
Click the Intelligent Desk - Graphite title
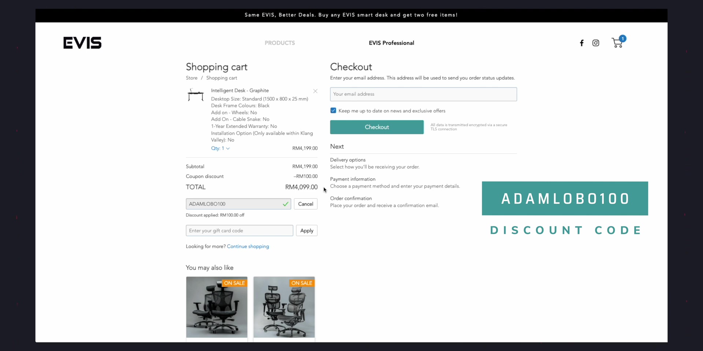point(240,90)
